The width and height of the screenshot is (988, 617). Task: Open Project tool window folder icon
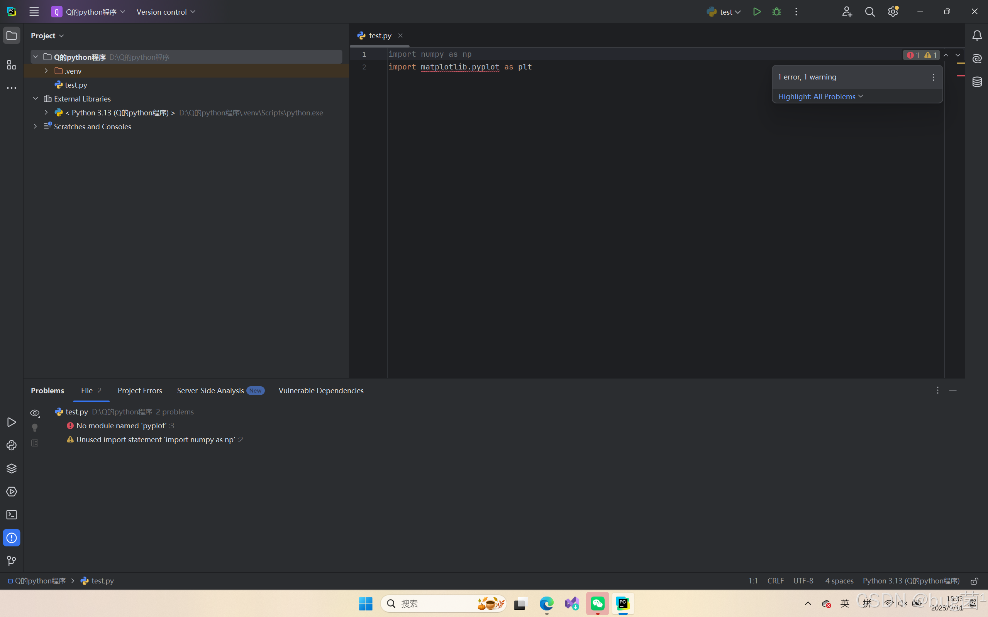pyautogui.click(x=12, y=35)
